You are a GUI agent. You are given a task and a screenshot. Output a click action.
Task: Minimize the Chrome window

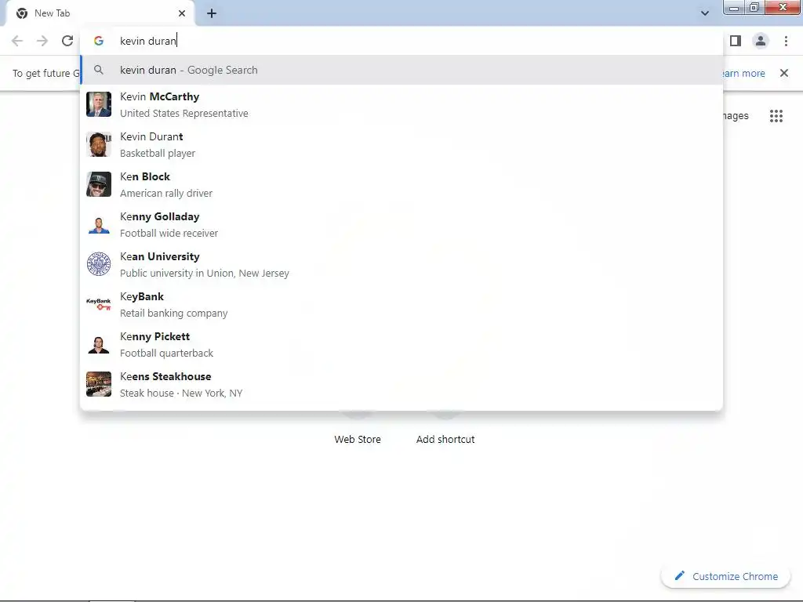pyautogui.click(x=734, y=8)
